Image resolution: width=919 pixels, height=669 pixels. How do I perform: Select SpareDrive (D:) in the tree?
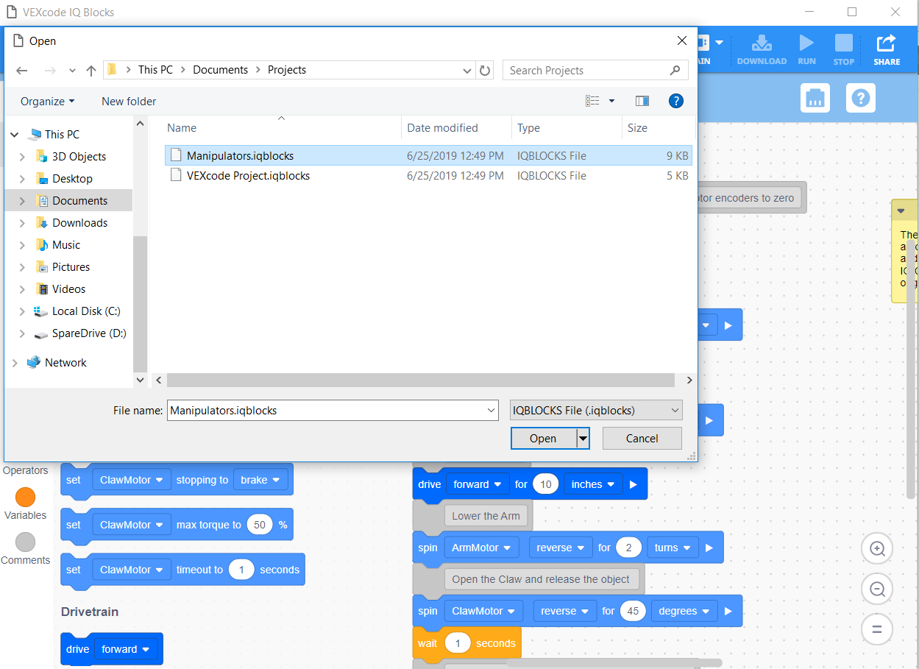click(x=89, y=333)
